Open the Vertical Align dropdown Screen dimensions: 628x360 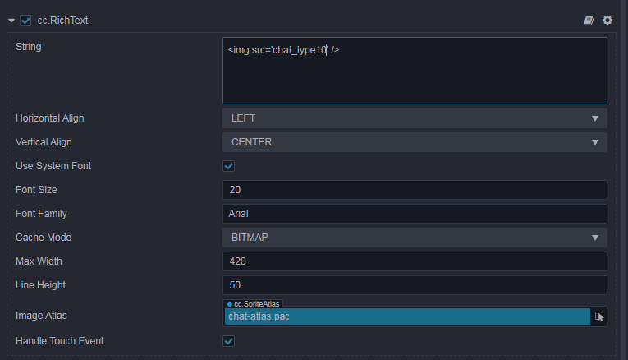click(415, 142)
